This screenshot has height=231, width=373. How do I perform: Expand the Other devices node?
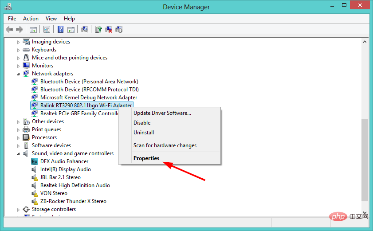(18, 122)
